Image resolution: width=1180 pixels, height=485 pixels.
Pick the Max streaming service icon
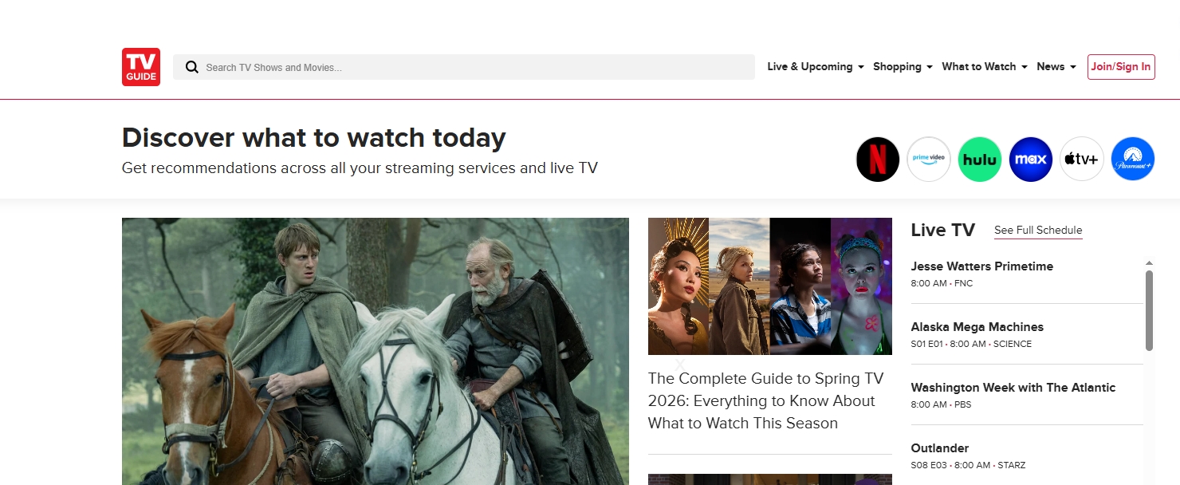[1031, 160]
